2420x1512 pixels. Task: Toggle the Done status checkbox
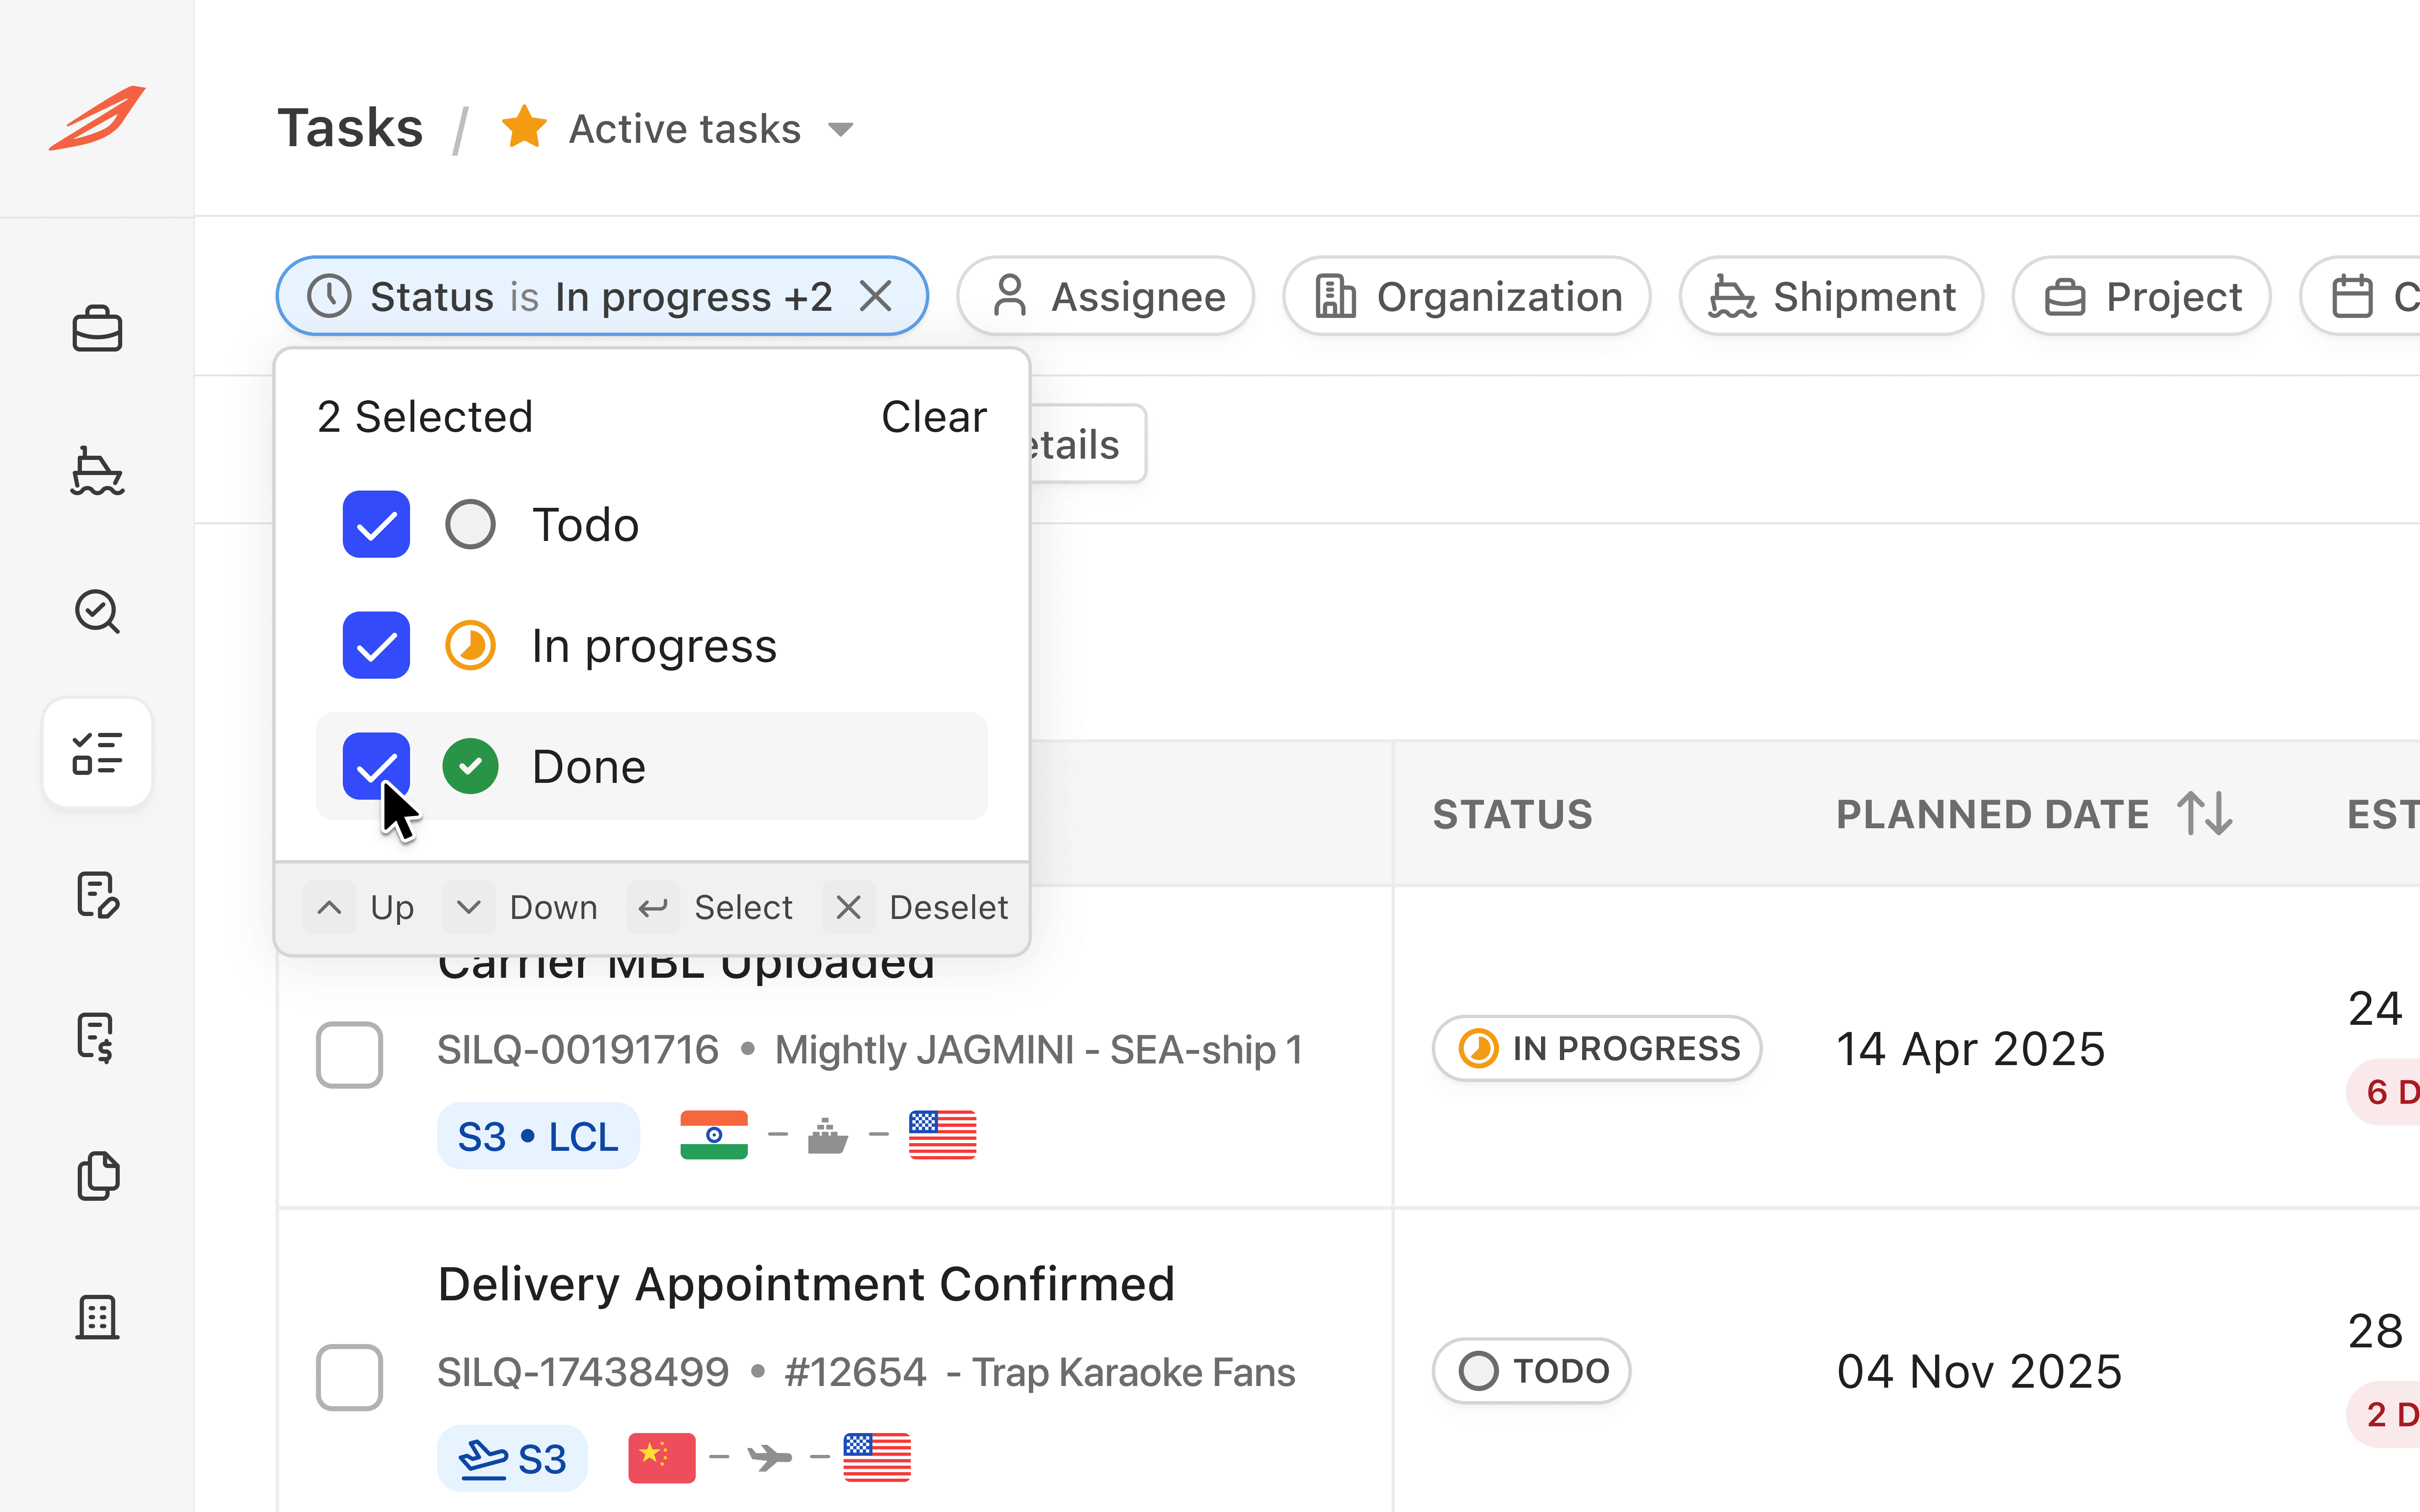pyautogui.click(x=376, y=766)
